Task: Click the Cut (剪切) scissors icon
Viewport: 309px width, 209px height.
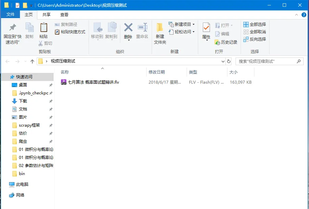Action: click(40, 43)
